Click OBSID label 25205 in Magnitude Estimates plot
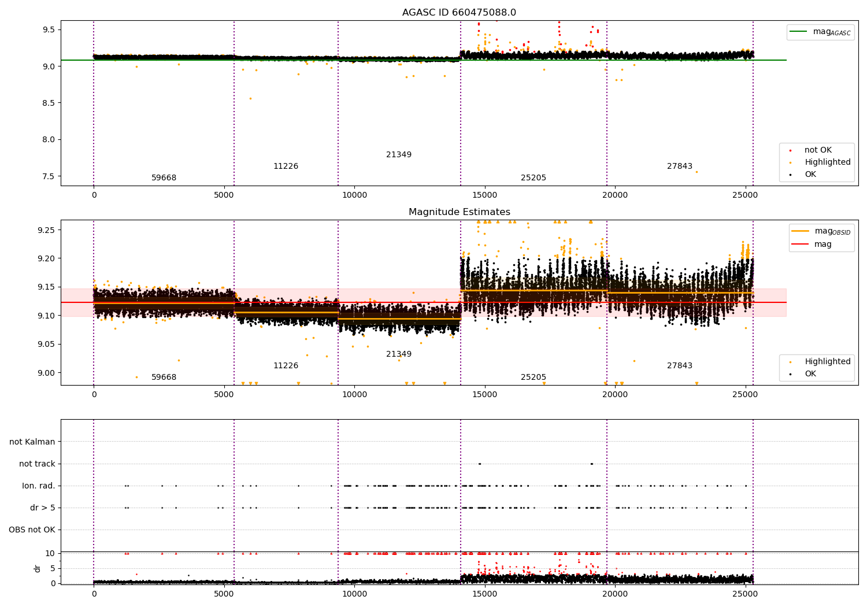The height and width of the screenshot is (607, 867). (x=533, y=377)
